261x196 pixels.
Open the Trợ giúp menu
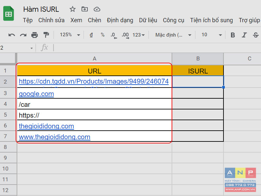249,20
